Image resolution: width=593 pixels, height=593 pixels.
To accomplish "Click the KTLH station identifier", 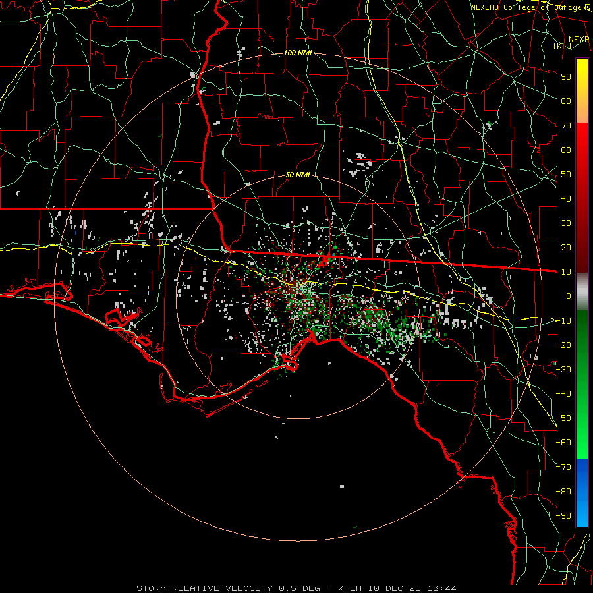I will point(349,588).
